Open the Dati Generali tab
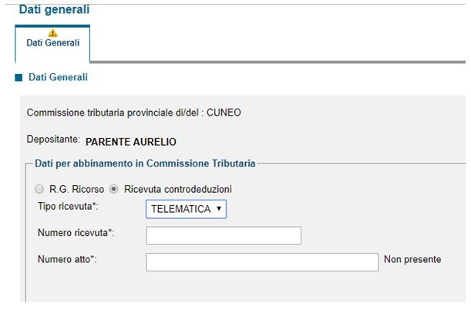The image size is (471, 310). click(x=52, y=43)
